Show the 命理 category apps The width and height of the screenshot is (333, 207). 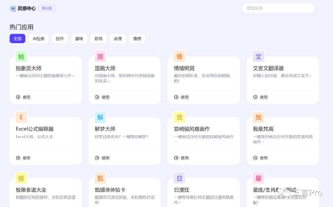(x=118, y=39)
